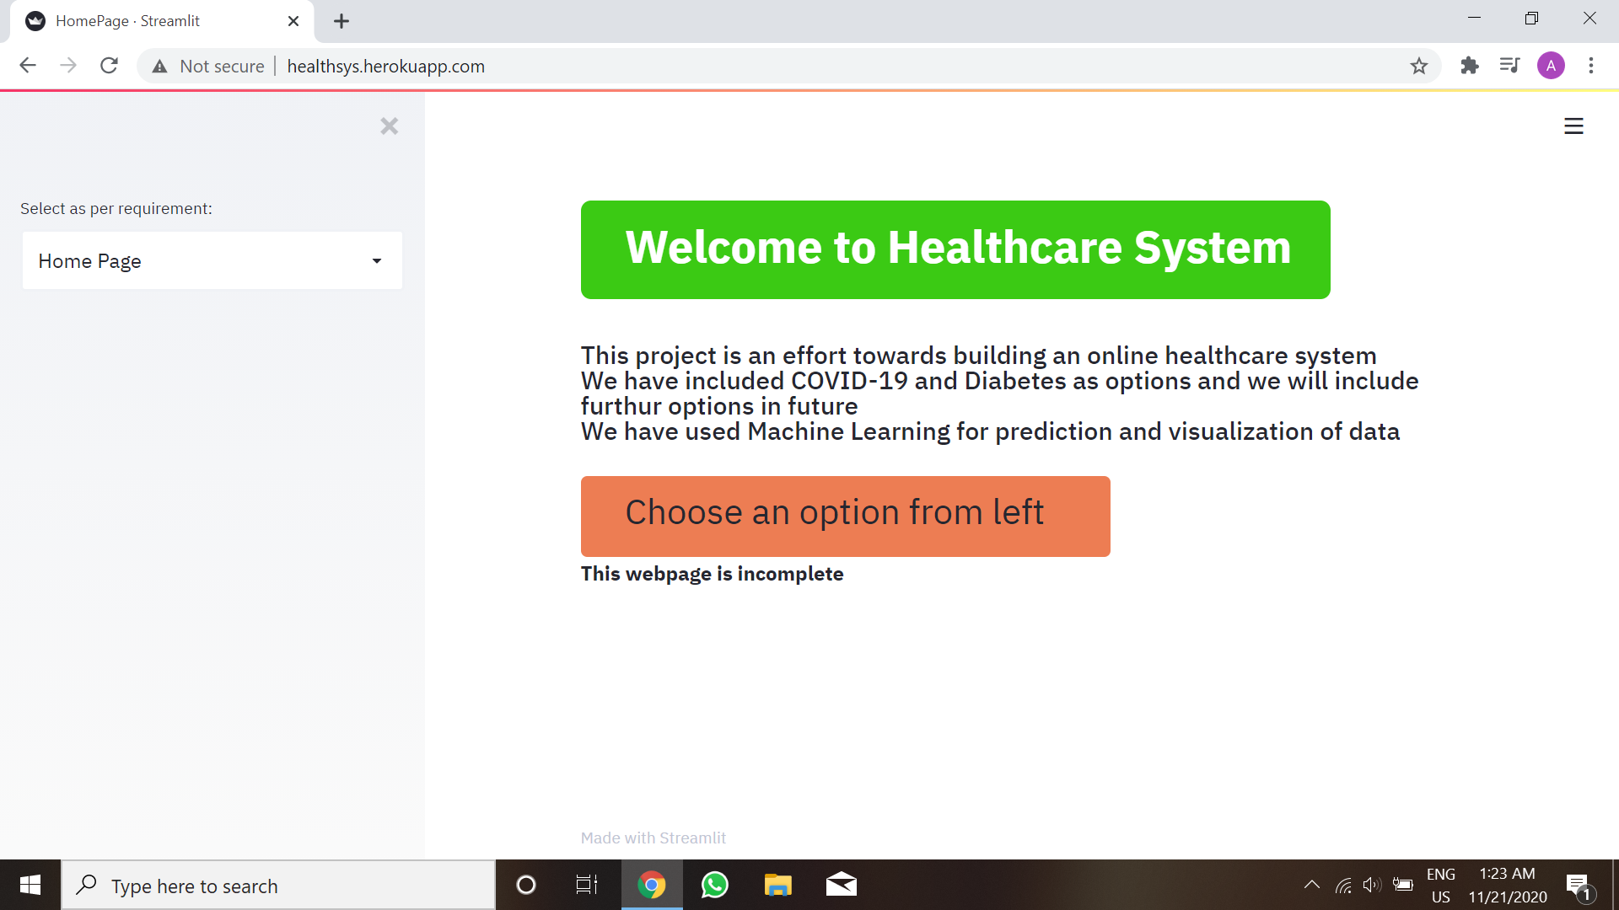Open the Windows Start menu
This screenshot has width=1619, height=910.
(x=30, y=885)
